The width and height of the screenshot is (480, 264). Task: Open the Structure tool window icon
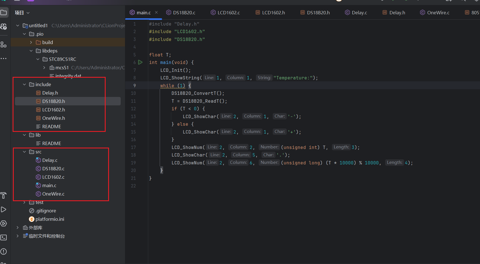[x=4, y=44]
